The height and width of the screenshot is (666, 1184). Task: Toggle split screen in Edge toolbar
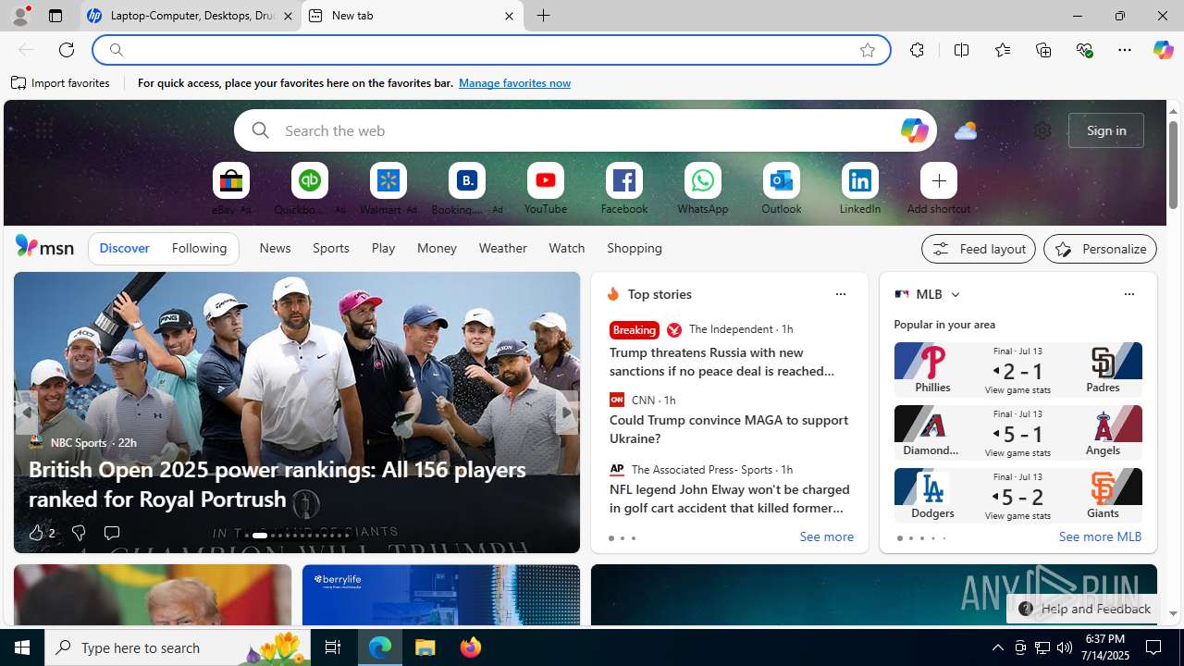click(961, 50)
